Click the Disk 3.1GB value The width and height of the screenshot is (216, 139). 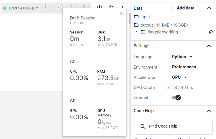104,39
